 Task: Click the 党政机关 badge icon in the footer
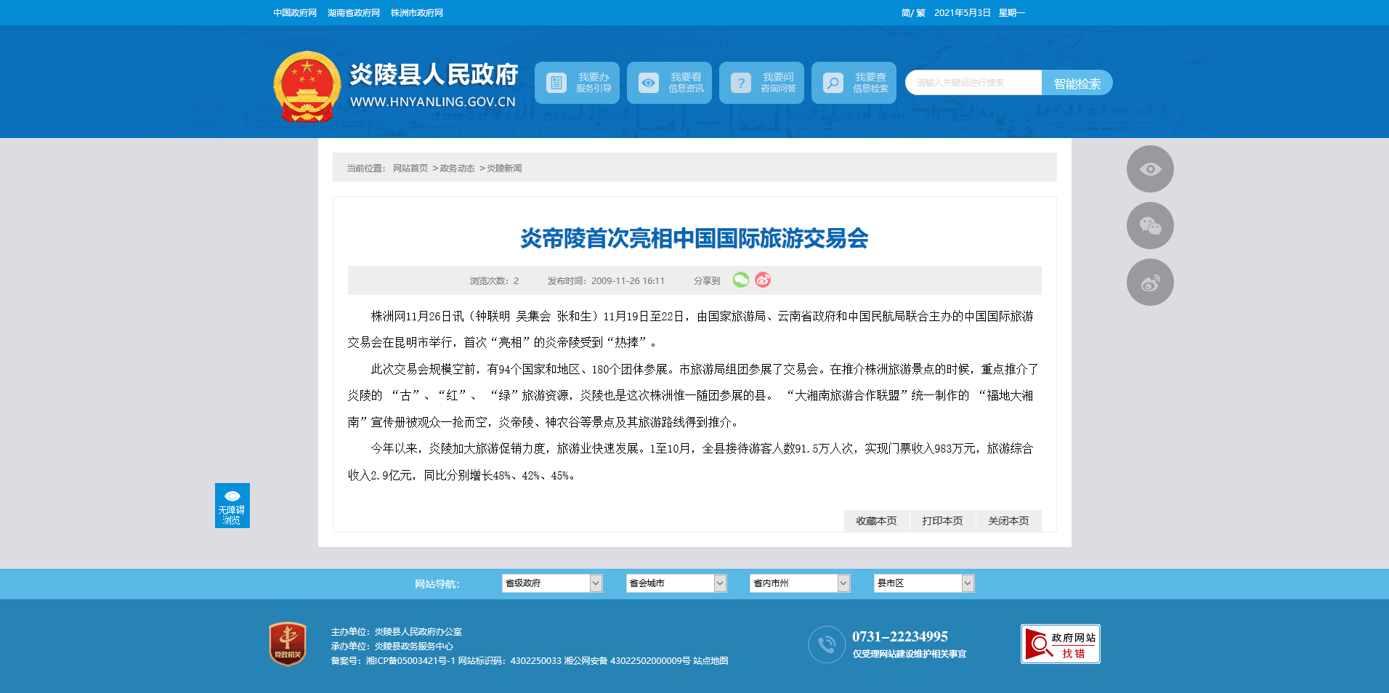[288, 644]
